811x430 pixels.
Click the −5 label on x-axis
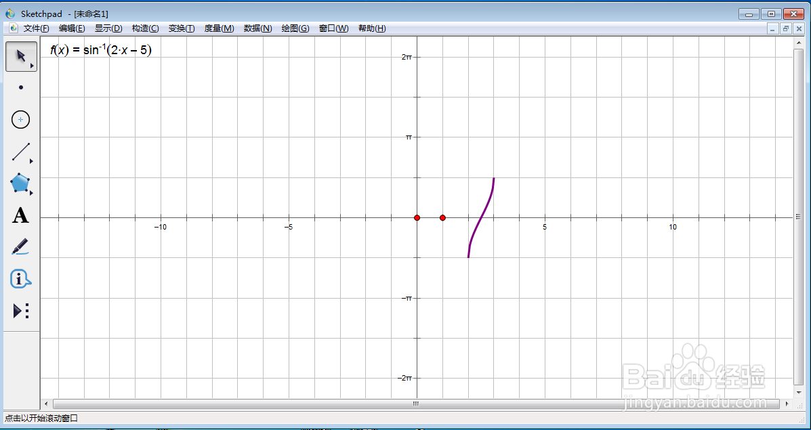289,227
